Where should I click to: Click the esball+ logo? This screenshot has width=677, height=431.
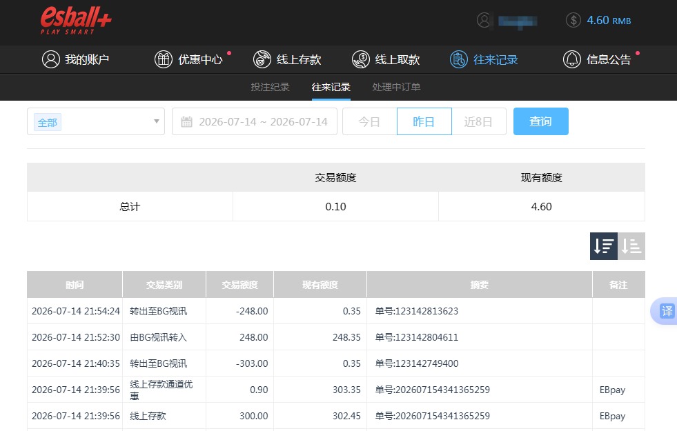click(76, 20)
